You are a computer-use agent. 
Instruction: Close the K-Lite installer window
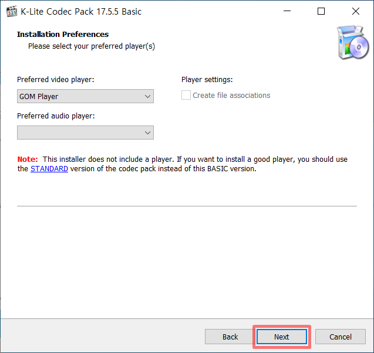(x=356, y=11)
